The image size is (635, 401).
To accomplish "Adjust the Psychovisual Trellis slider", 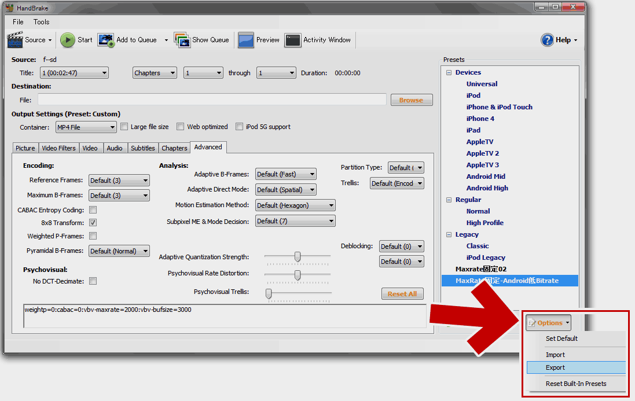I will [267, 294].
